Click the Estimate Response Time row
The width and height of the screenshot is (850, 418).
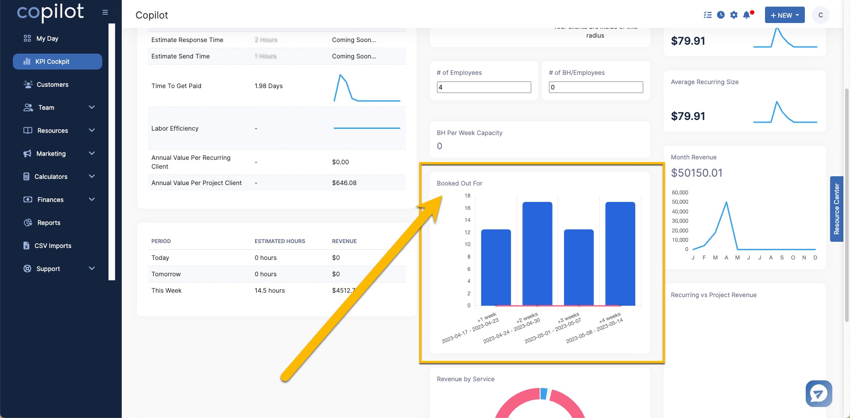[277, 40]
